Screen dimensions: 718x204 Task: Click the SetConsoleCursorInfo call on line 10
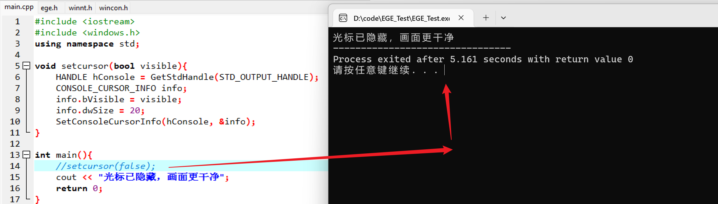(155, 121)
